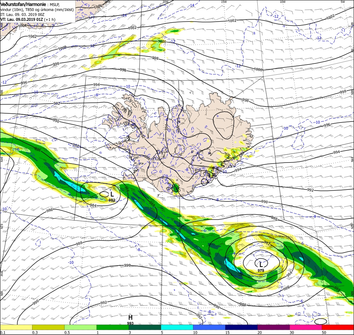Click the 5W longitude label
The width and height of the screenshot is (354, 335).
343,2
